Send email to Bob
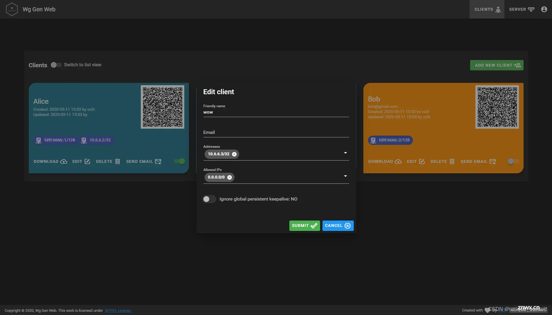Viewport: 552px width, 315px height. pyautogui.click(x=478, y=161)
